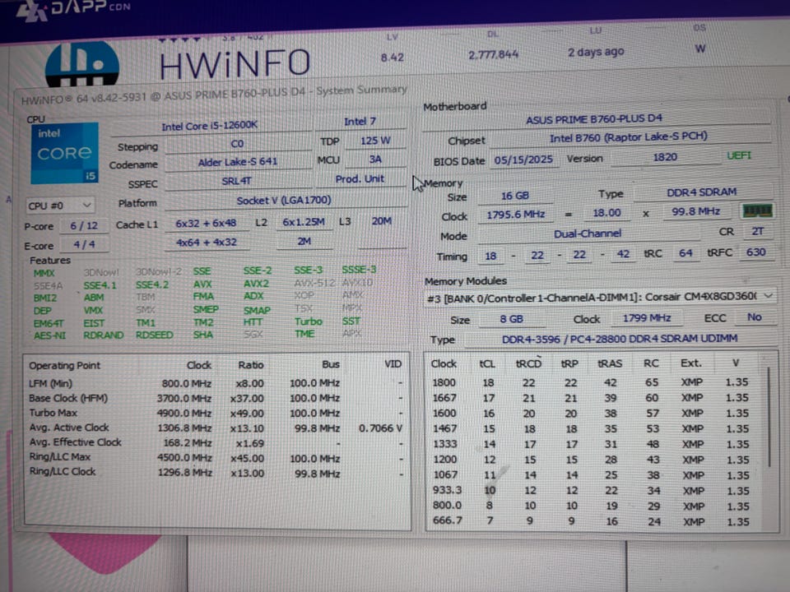Click the Stepping value 'C0'
The image size is (790, 592).
point(237,144)
